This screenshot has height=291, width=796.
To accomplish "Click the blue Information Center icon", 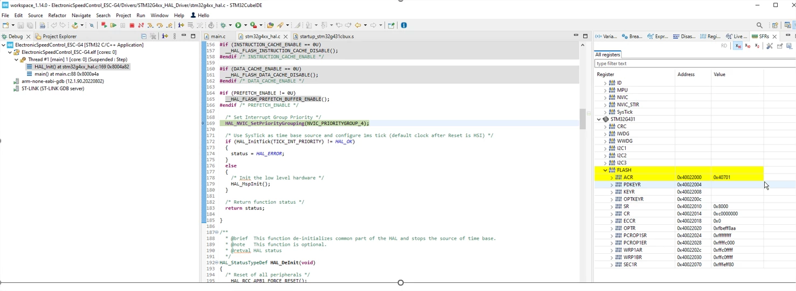I will tap(404, 25).
